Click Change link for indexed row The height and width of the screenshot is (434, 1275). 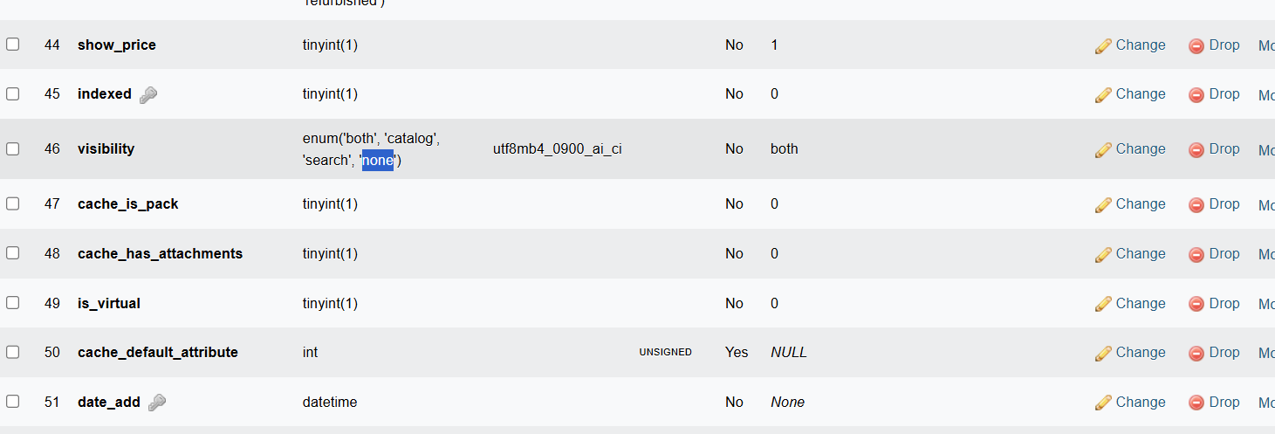click(x=1140, y=93)
